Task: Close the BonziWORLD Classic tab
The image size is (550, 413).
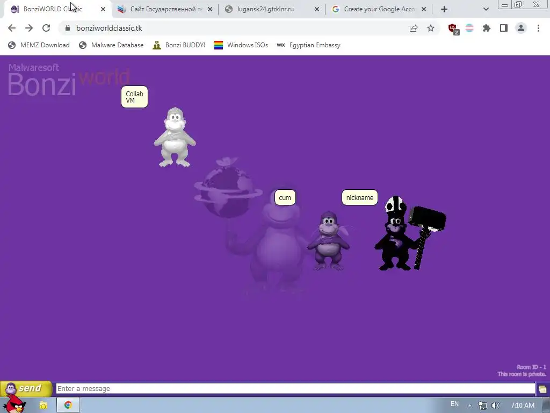Action: (x=103, y=9)
